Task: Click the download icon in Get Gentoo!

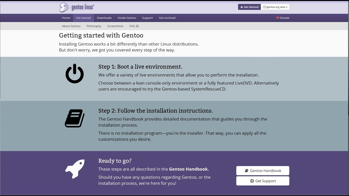Action: 242,7
